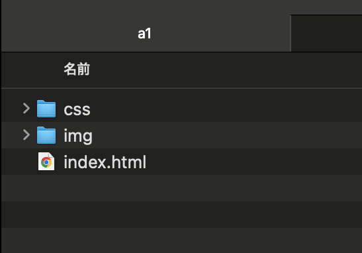The width and height of the screenshot is (362, 253).
Task: Click the Chrome icon of index.html
Action: (x=46, y=162)
